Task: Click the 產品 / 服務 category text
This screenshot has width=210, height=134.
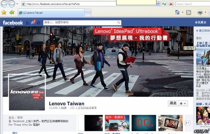Action: click(16, 118)
